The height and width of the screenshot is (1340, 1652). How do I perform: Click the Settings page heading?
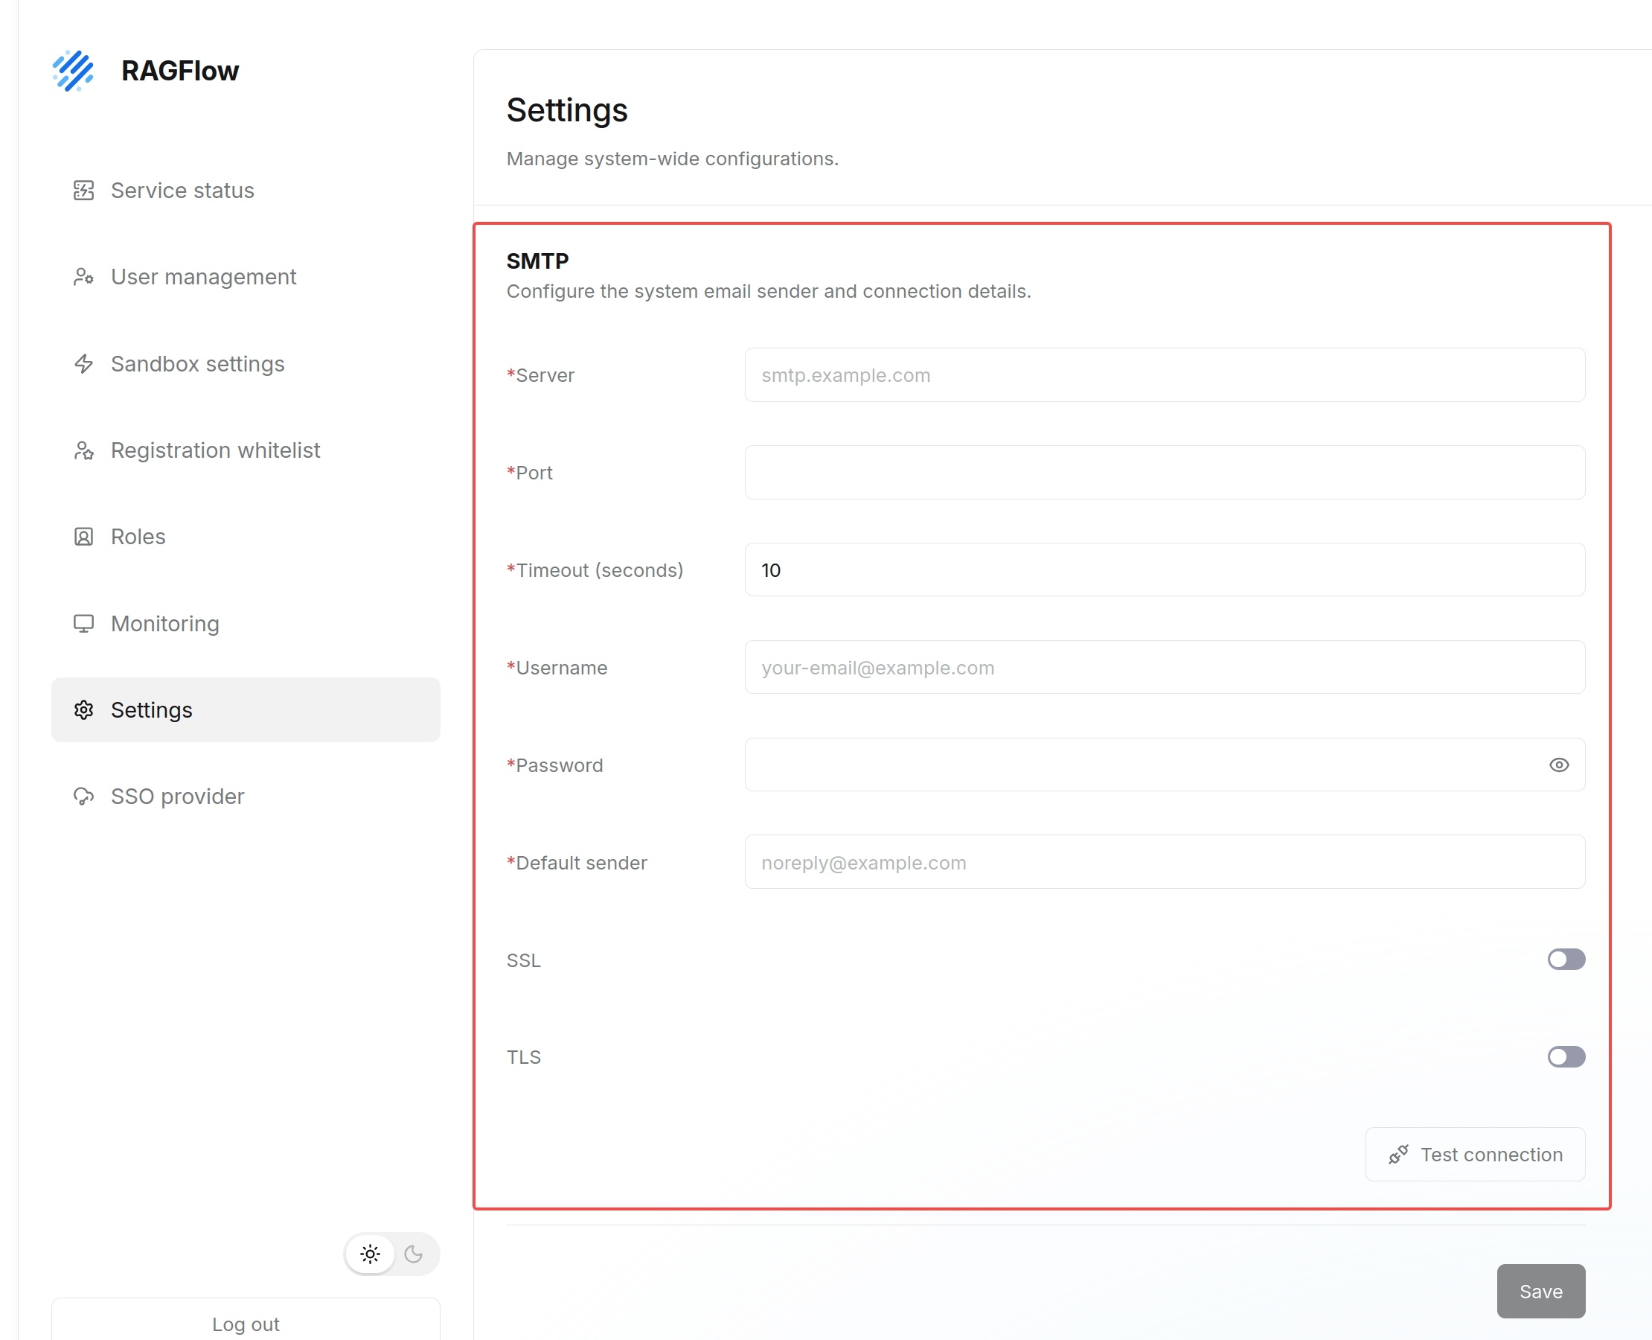click(x=567, y=110)
